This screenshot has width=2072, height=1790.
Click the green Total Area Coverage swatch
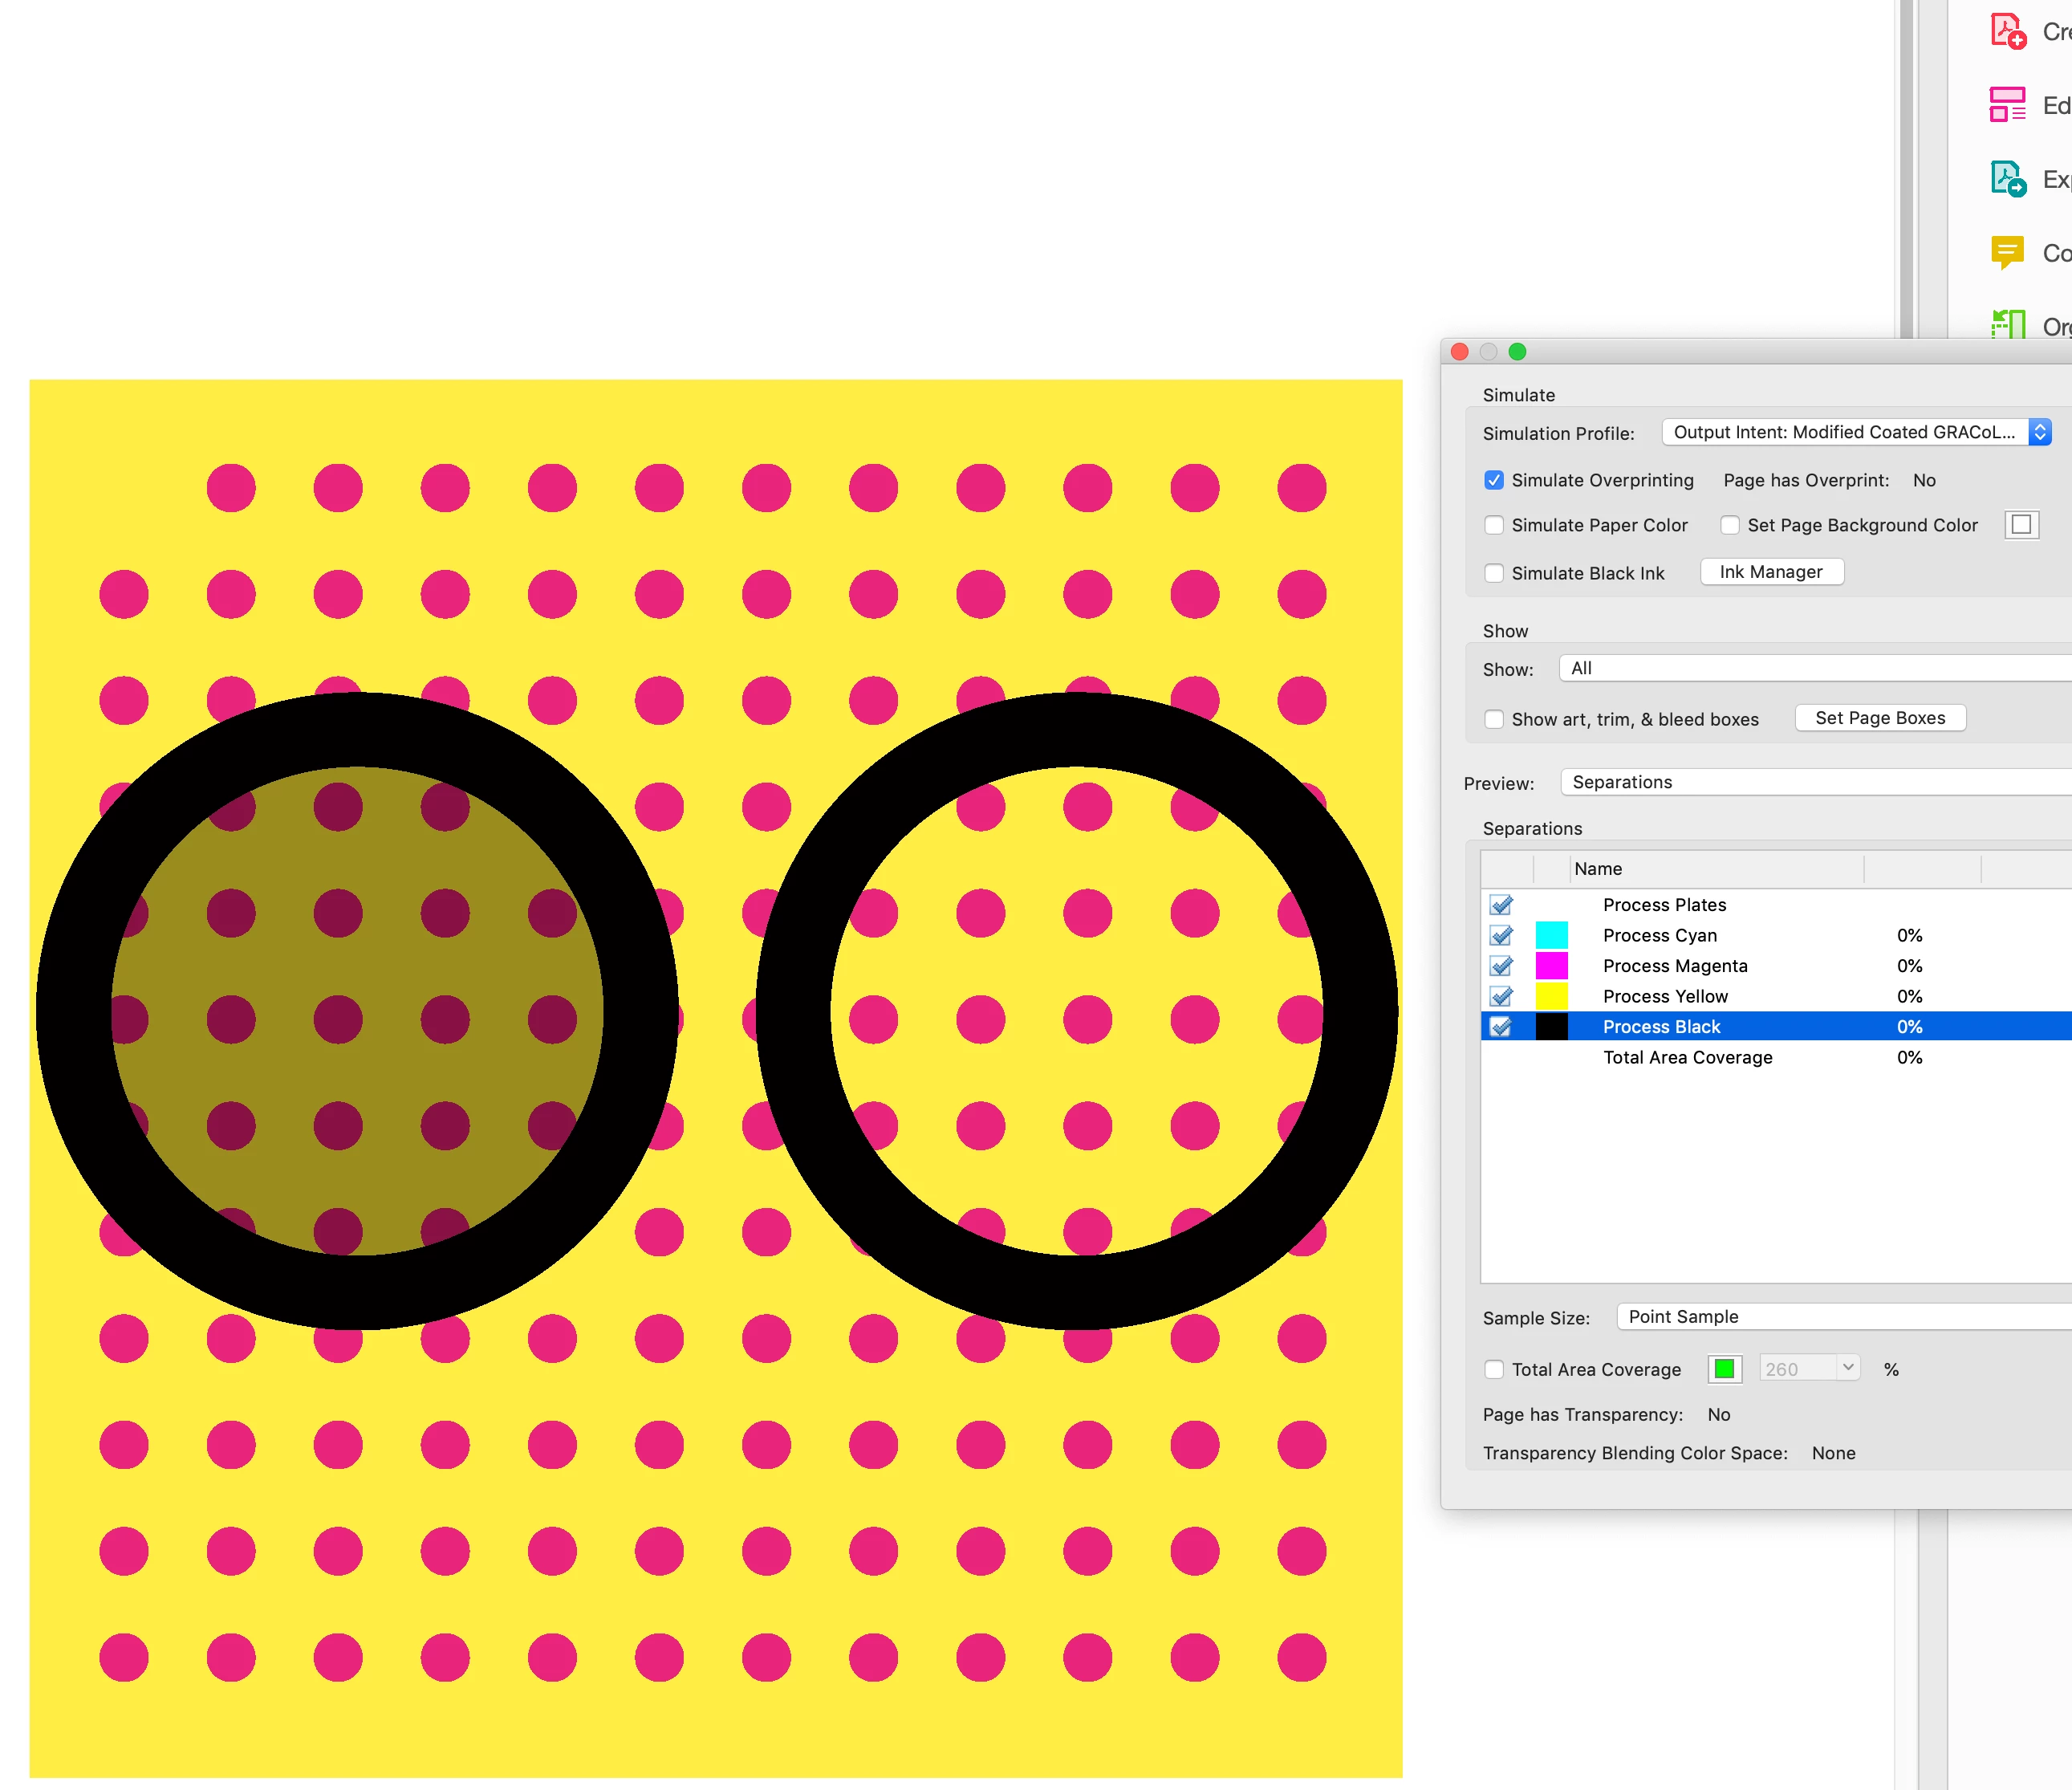point(1724,1369)
